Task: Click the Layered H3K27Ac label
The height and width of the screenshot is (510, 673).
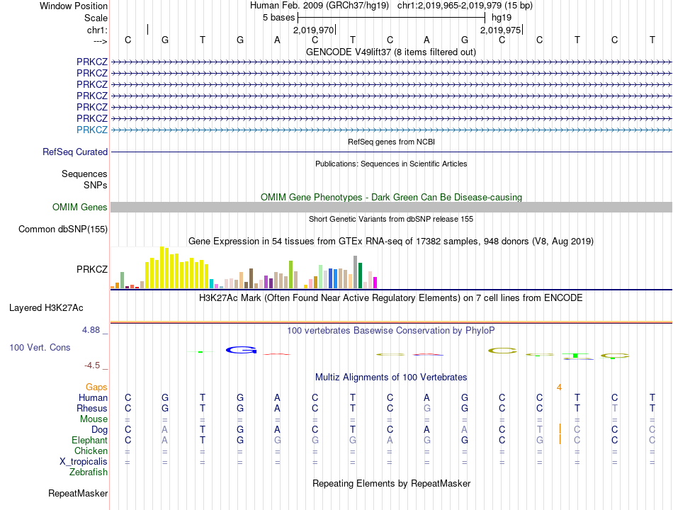Action: coord(46,308)
